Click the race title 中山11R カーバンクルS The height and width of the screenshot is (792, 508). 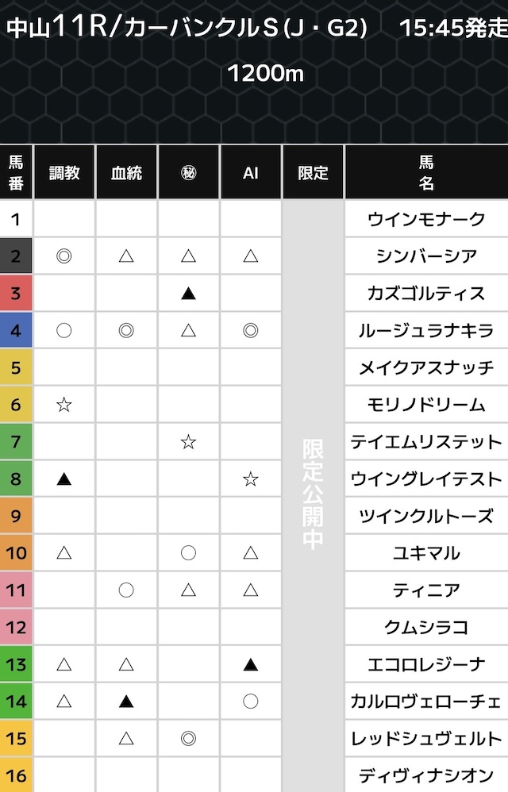(x=187, y=29)
